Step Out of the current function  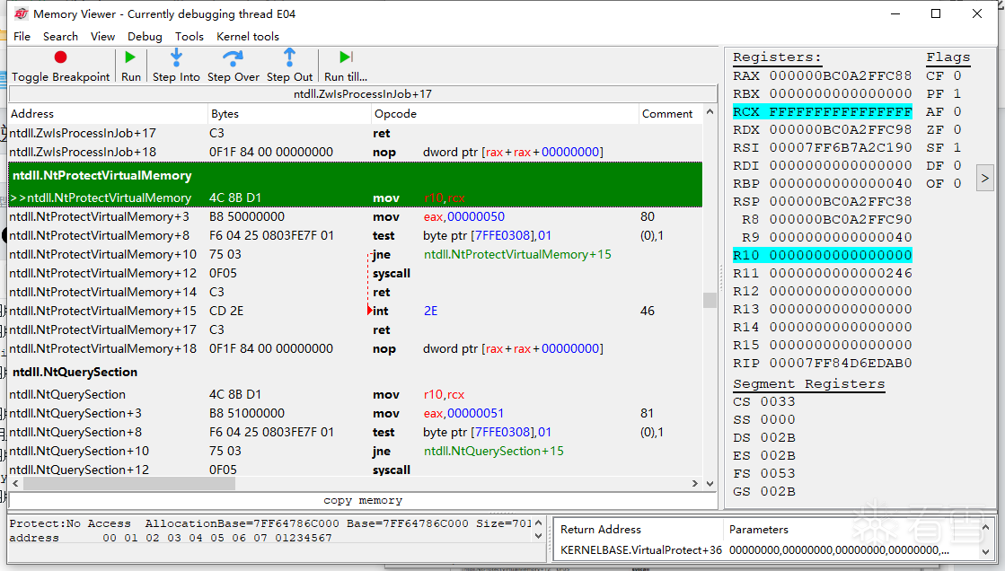coord(290,66)
